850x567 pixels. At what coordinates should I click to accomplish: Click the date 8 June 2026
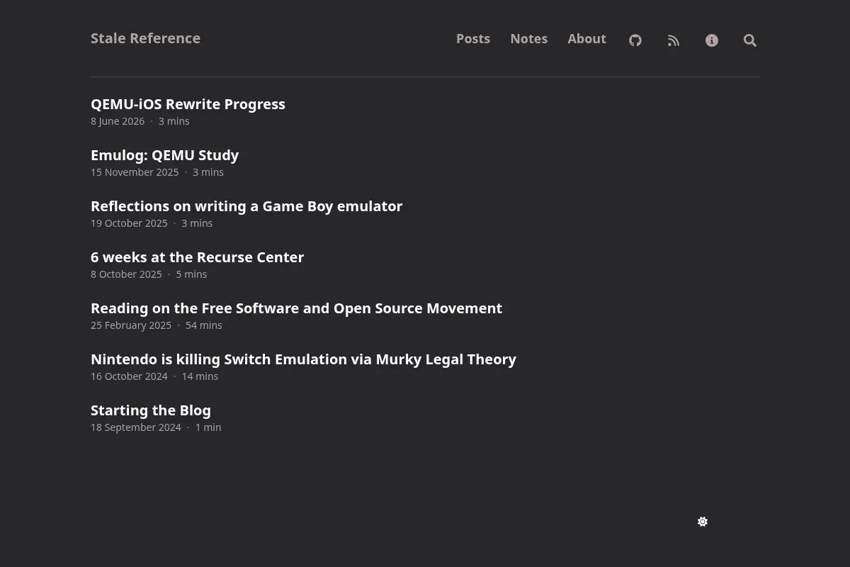[118, 121]
